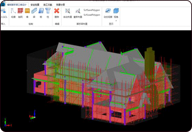This screenshot has width=192, height=132.
Task: Switch to the 安全验算 ribbon tab
Action: (x=35, y=5)
